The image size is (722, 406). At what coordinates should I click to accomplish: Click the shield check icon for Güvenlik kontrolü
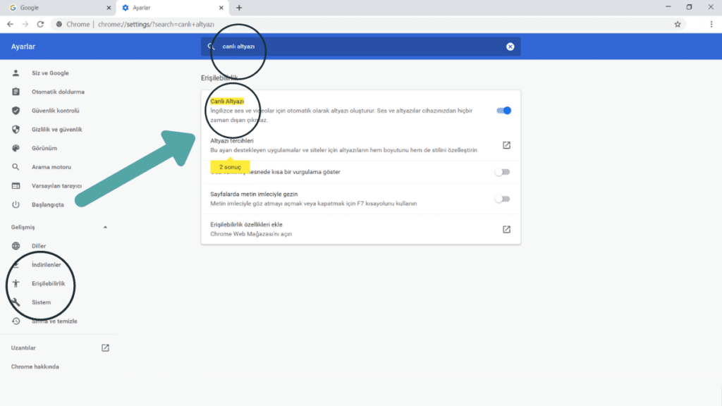point(16,111)
